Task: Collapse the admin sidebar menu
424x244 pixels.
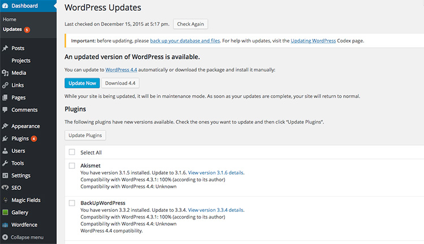Action: [28, 237]
